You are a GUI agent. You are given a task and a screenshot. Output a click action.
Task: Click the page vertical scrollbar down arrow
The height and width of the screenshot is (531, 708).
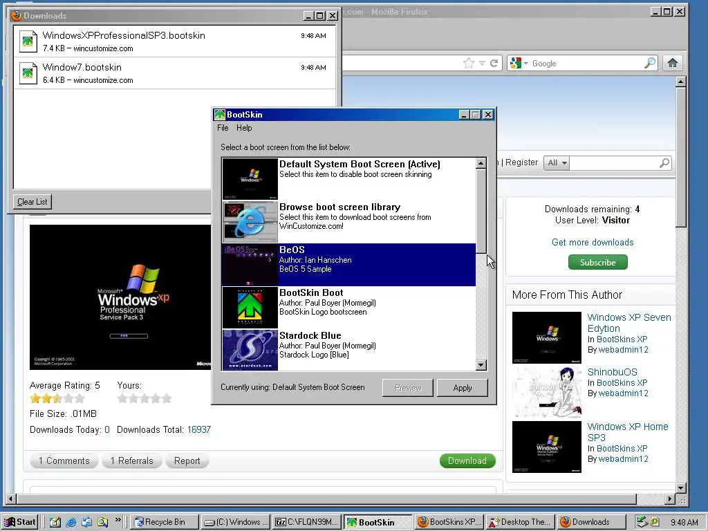click(681, 487)
